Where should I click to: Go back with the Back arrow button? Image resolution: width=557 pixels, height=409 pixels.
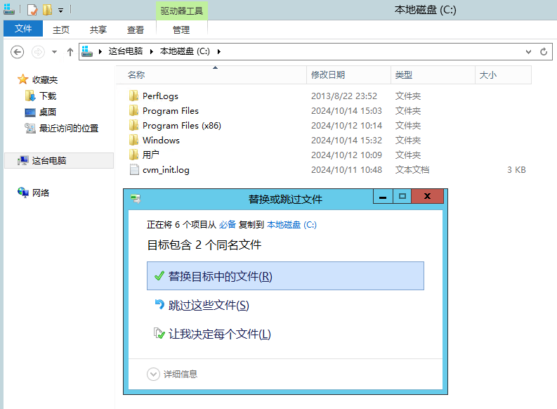click(17, 52)
